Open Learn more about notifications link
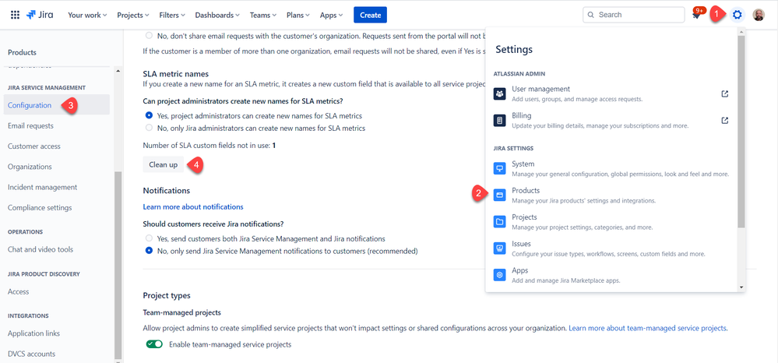 tap(193, 206)
